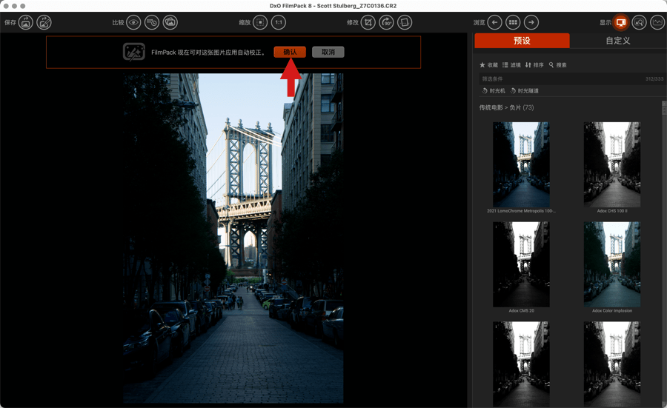
Task: Toggle the presets panel display button
Action: 621,23
